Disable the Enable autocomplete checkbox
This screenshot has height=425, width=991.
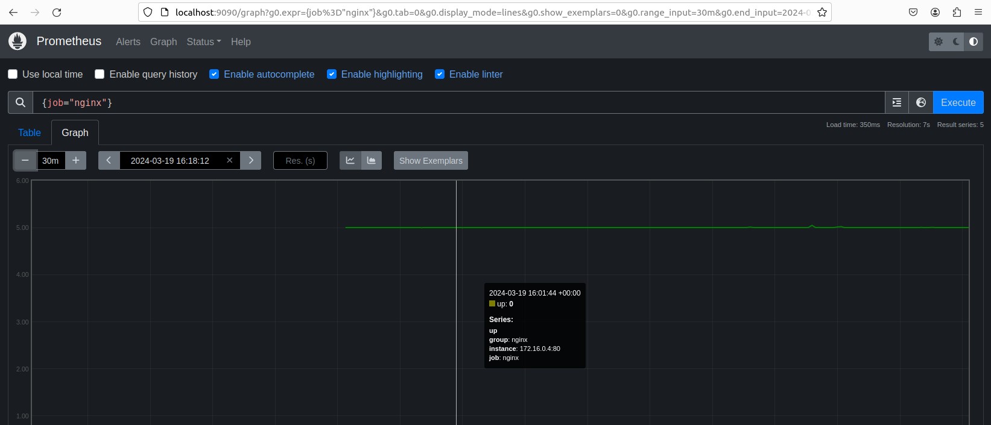click(214, 74)
